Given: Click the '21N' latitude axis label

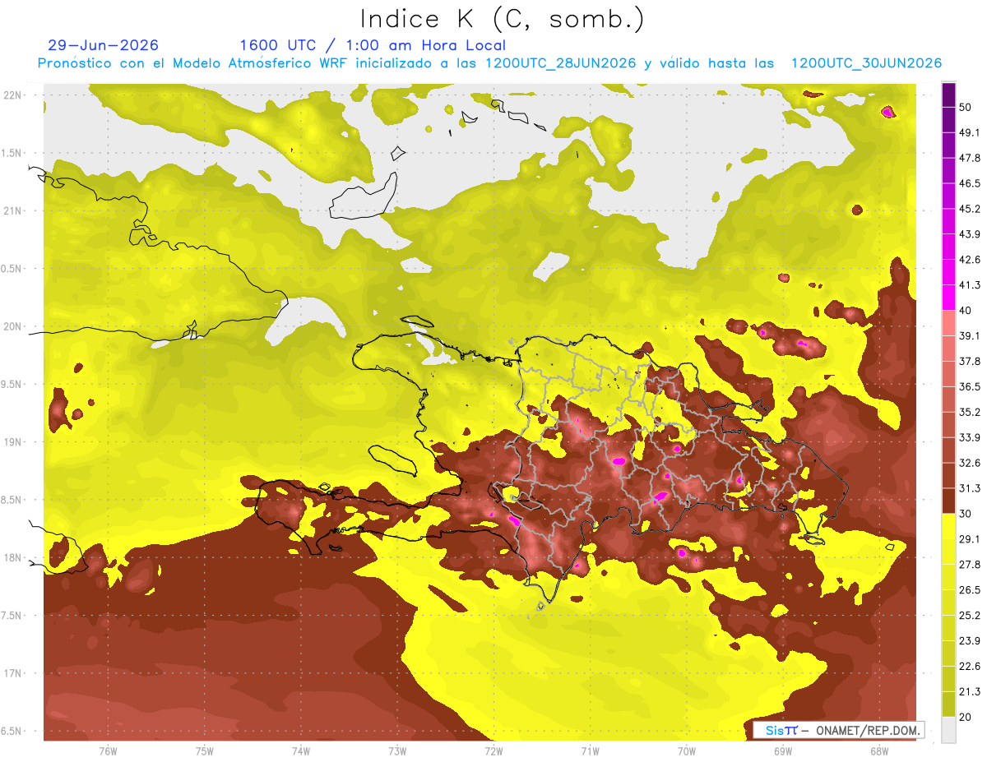Looking at the screenshot, I should click(12, 210).
